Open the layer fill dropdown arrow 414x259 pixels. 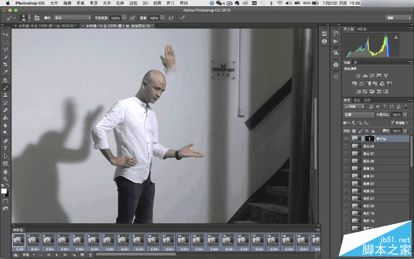pos(405,131)
